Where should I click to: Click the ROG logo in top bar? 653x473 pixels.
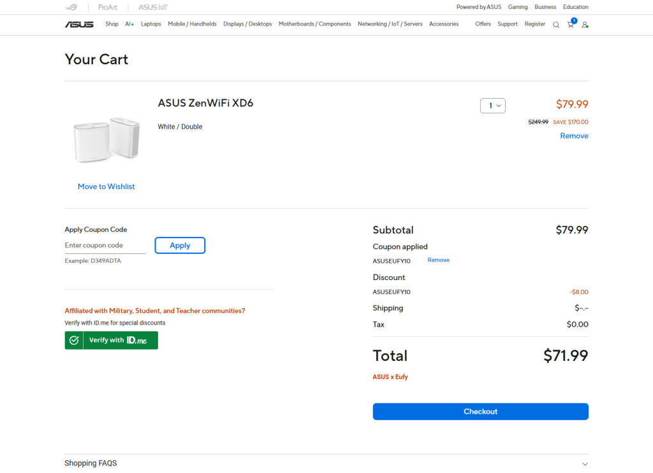(x=71, y=7)
